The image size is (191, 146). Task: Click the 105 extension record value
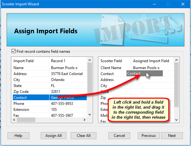point(54,110)
